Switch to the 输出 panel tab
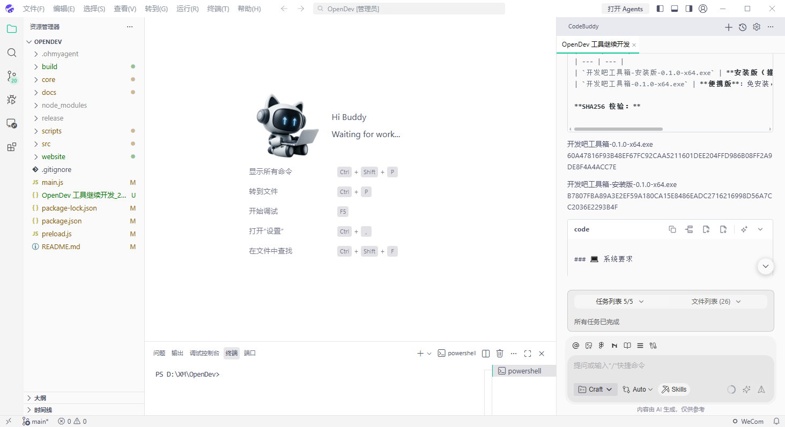Viewport: 785px width, 427px height. point(177,353)
